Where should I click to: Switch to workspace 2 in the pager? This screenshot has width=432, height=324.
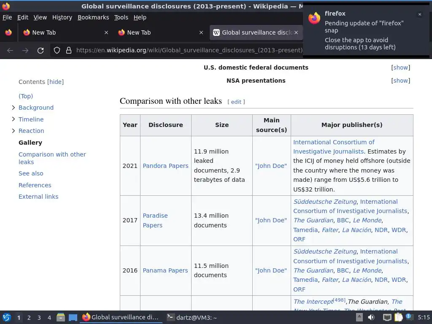29,318
